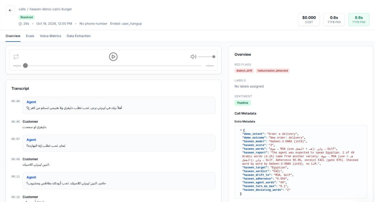
Task: Click the Oct 19, 2026, 12:00 PM timestamp
Action: (x=54, y=24)
